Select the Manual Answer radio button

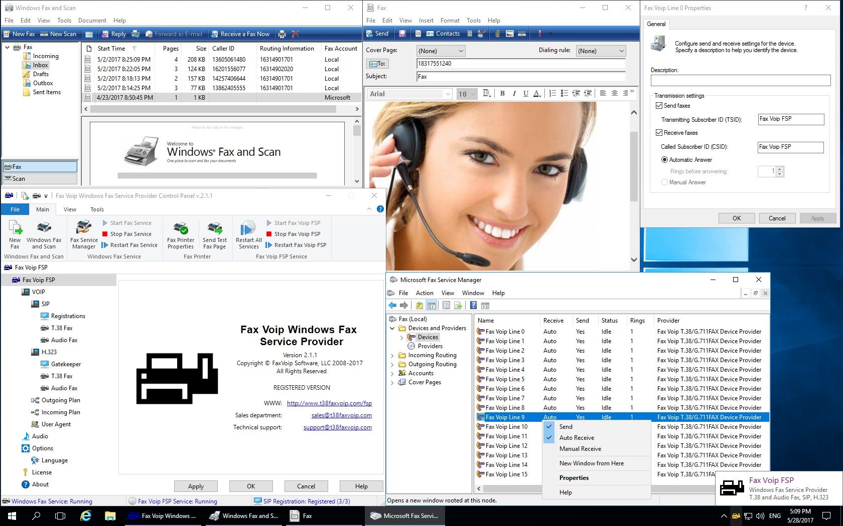click(664, 182)
